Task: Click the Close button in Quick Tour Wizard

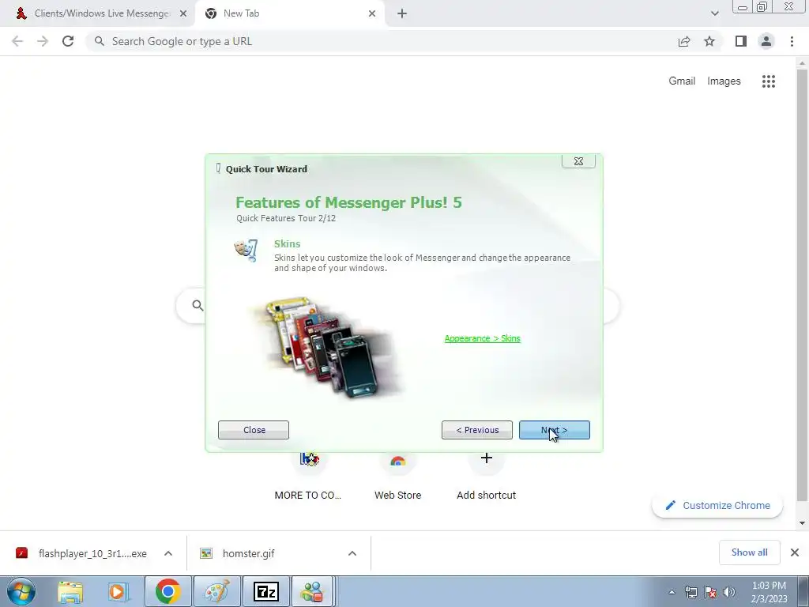Action: 254,430
